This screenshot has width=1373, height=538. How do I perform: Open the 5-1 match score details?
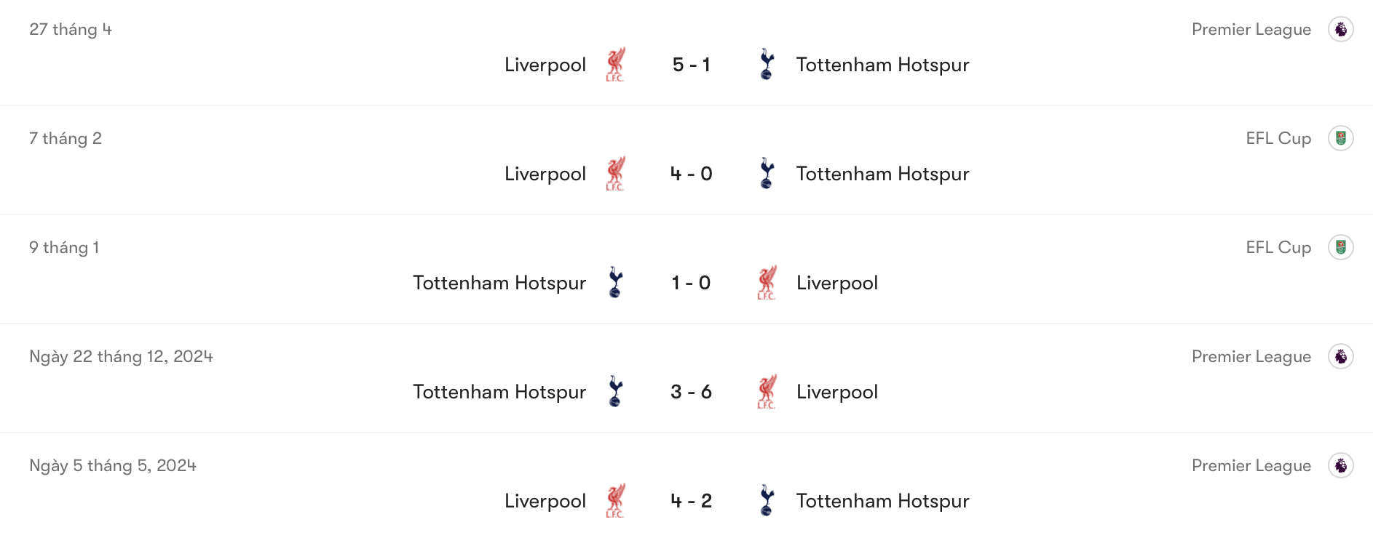(x=691, y=64)
